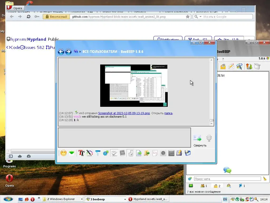The height and width of the screenshot is (203, 270).
Task: Click the EN language indicator in taskbar
Action: pyautogui.click(x=225, y=199)
